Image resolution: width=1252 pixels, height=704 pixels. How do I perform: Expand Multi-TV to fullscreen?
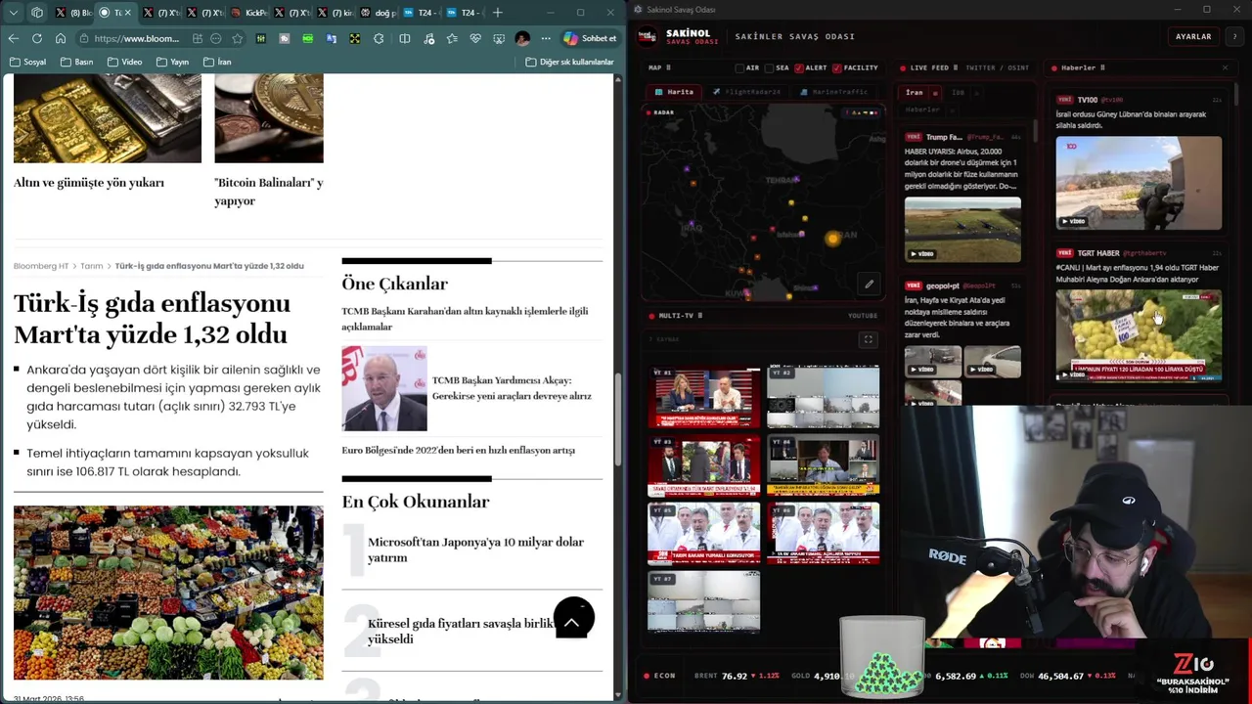(868, 339)
